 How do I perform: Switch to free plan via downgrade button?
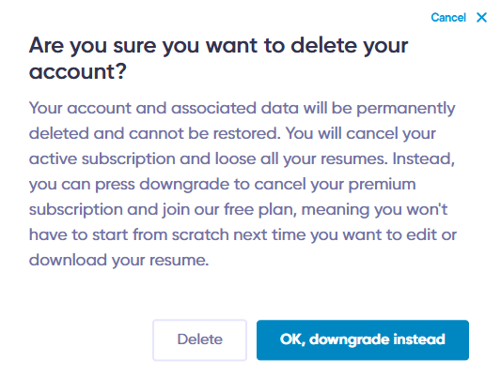pyautogui.click(x=363, y=339)
